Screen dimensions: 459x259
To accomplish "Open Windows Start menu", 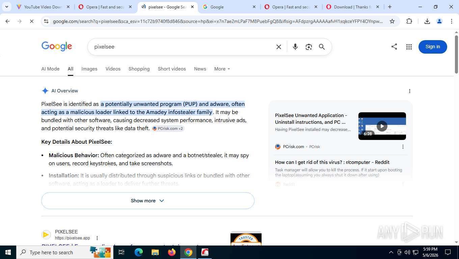I will point(8,252).
